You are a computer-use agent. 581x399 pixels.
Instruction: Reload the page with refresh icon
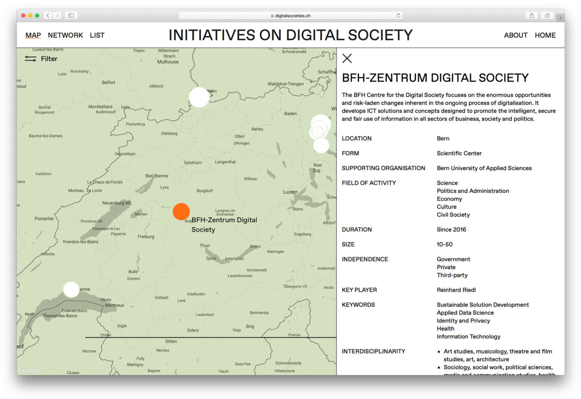click(398, 15)
